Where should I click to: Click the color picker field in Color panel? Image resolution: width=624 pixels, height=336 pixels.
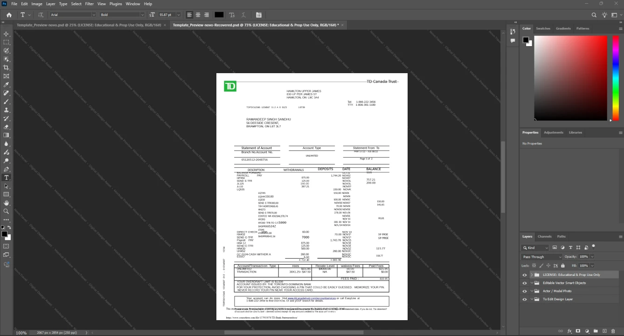tap(571, 78)
